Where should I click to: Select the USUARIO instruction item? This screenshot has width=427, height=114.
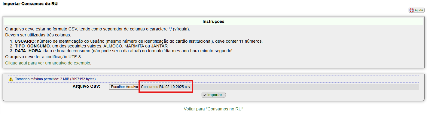[x=139, y=41]
